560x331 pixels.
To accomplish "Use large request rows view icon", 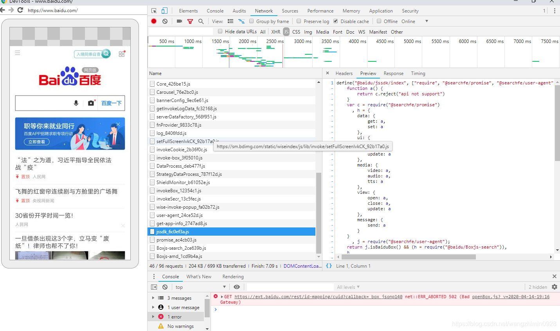I will tap(230, 21).
